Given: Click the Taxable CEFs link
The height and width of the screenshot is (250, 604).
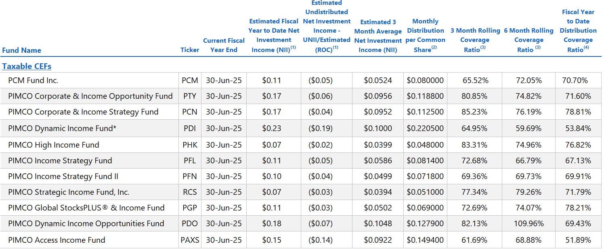Looking at the screenshot, I should pos(27,66).
